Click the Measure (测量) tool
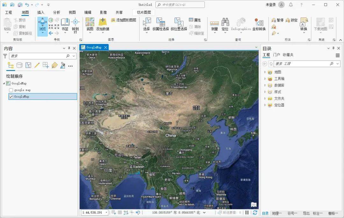 [x=214, y=23]
